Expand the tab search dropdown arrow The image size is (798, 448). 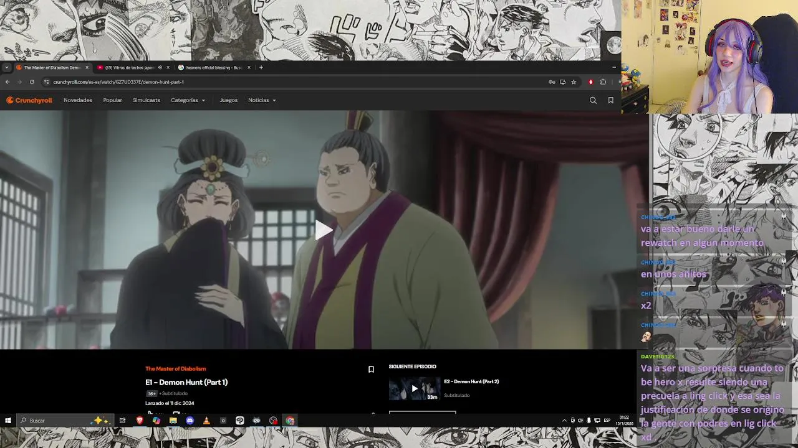coord(6,67)
